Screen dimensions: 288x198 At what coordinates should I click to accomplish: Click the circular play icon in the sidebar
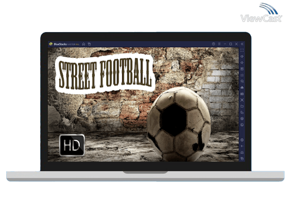point(242,81)
